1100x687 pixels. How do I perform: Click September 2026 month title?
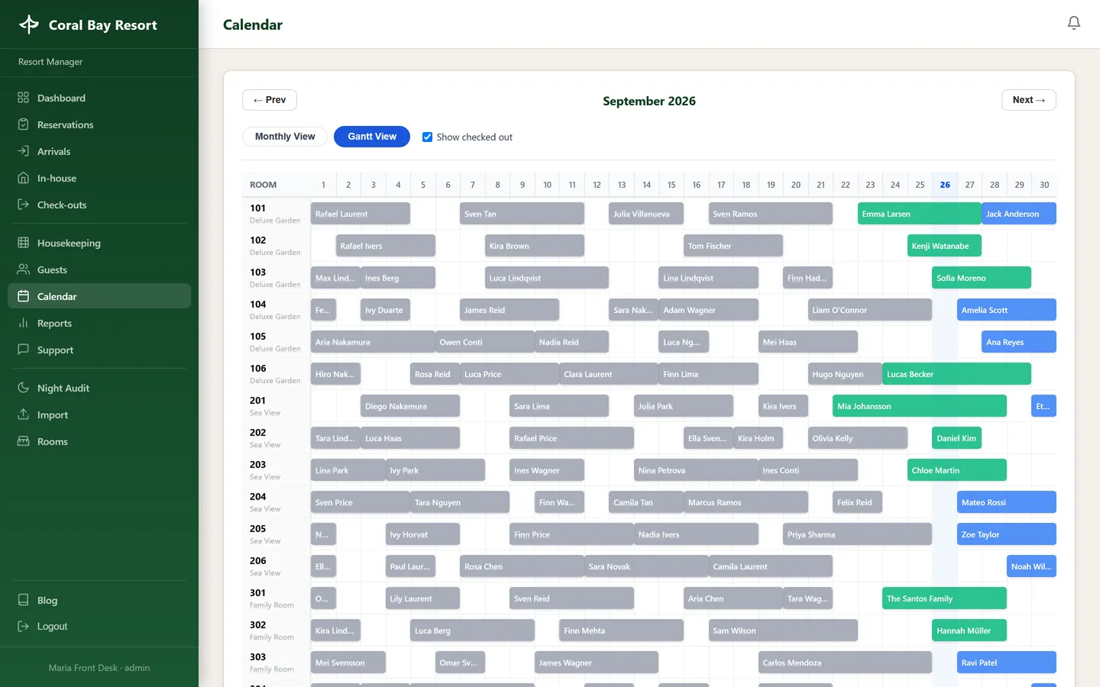(649, 101)
